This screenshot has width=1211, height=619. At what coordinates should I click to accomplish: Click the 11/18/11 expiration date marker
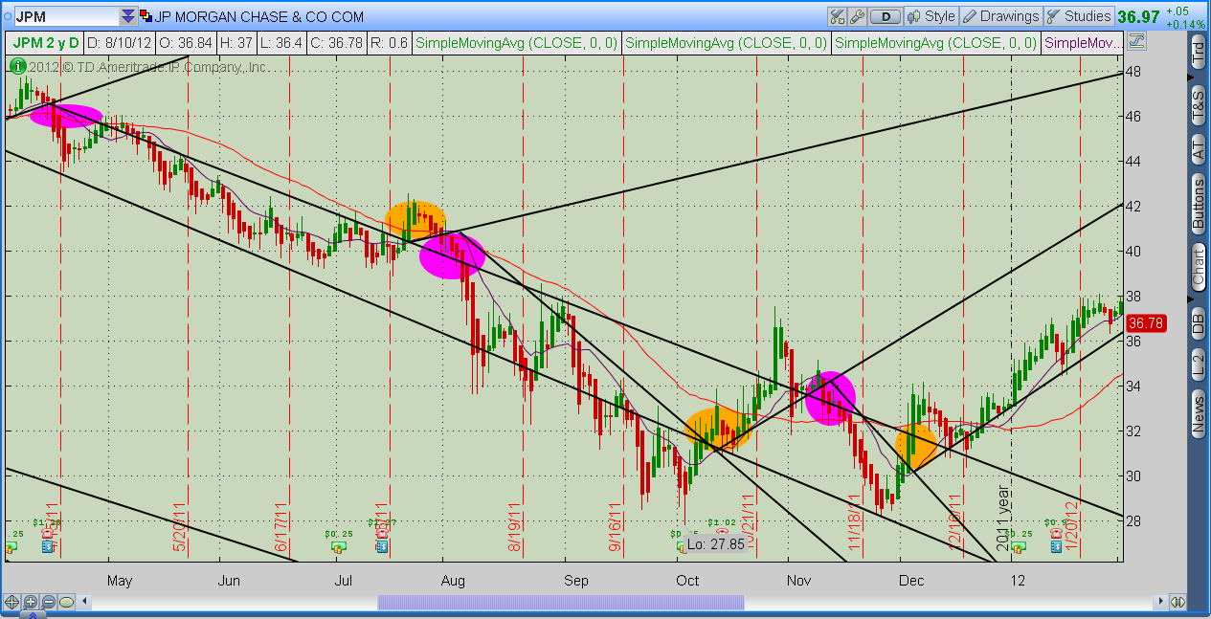click(x=855, y=523)
